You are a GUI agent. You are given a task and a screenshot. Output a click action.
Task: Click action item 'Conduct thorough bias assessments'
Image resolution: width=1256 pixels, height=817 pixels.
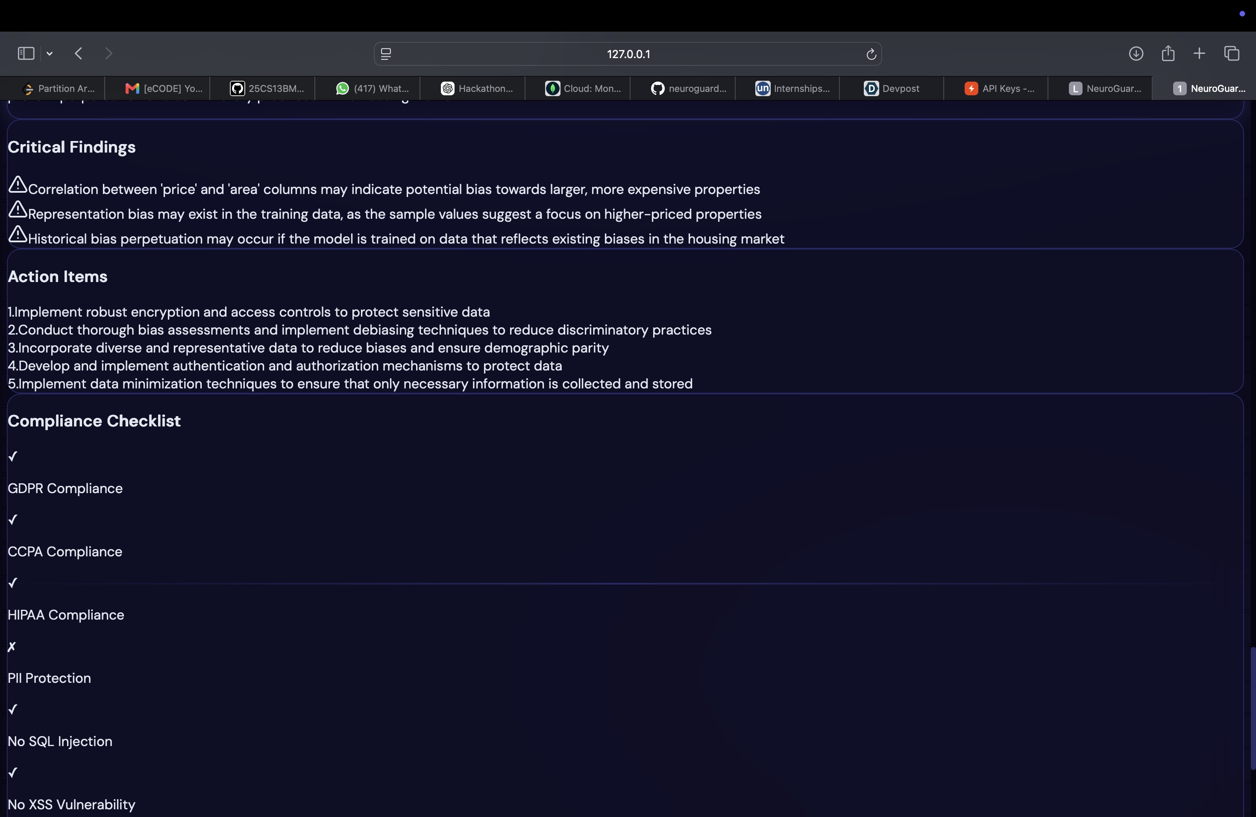pos(360,330)
